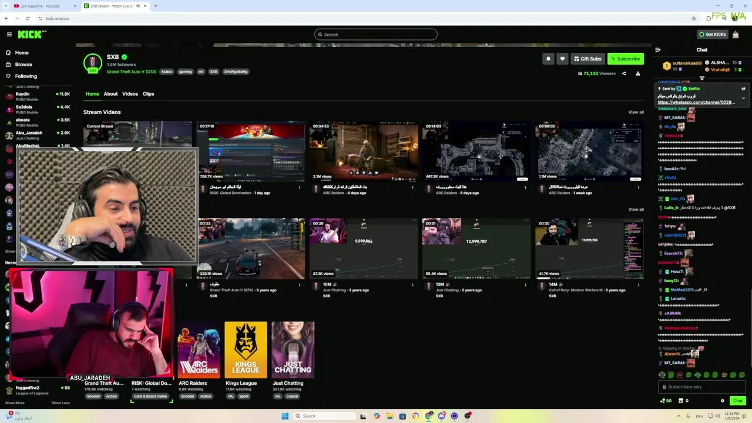Image resolution: width=752 pixels, height=423 pixels.
Task: Play the 13M Just Chatting clip
Action: click(476, 249)
